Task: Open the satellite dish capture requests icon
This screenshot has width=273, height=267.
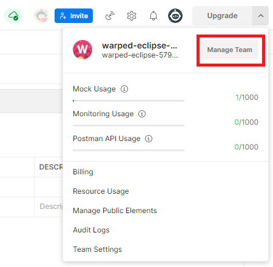Action: [x=110, y=16]
